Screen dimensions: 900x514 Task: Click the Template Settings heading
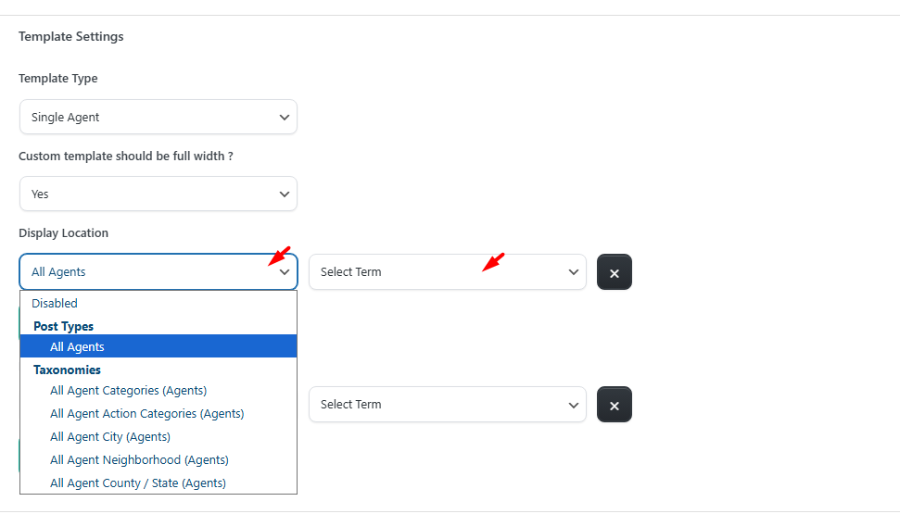[x=71, y=37]
